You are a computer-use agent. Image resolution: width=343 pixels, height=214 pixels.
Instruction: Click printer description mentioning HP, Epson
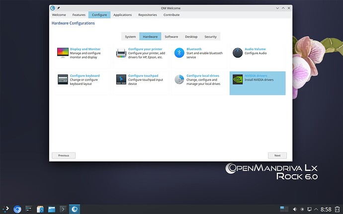point(147,55)
